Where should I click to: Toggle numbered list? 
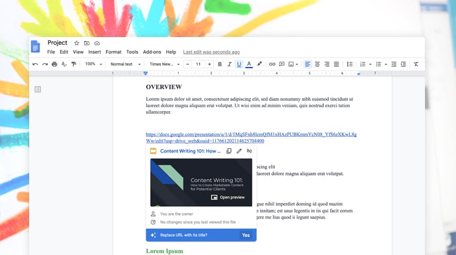pyautogui.click(x=362, y=64)
